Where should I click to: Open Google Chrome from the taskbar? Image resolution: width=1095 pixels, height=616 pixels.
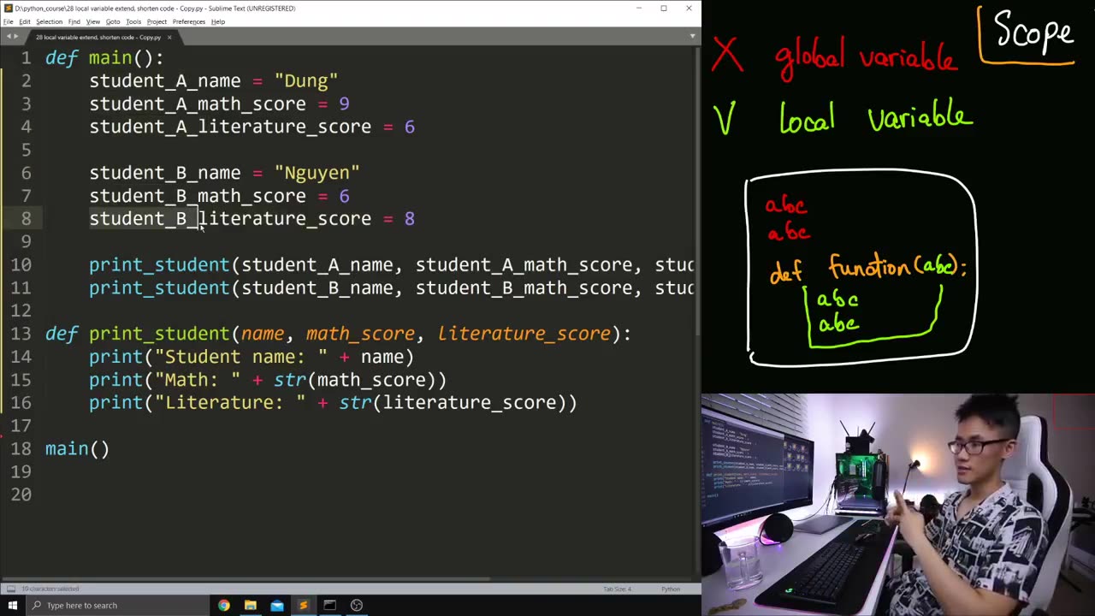pyautogui.click(x=223, y=605)
